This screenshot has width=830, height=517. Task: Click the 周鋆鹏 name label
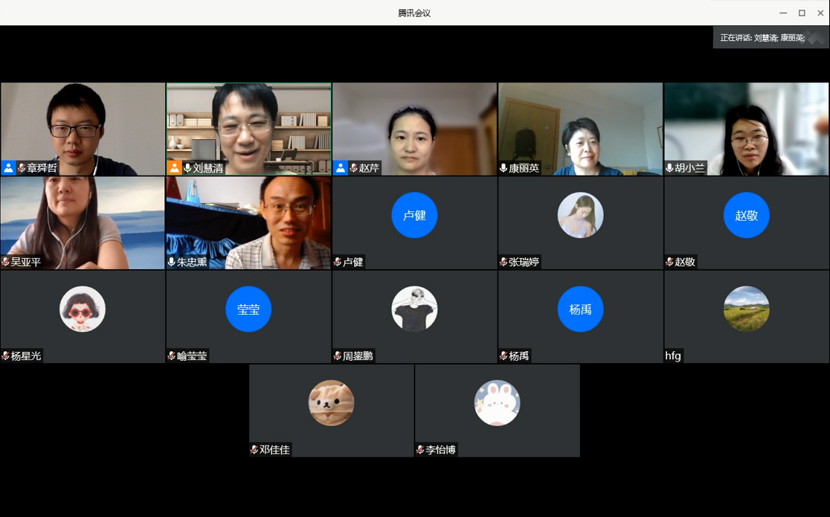358,356
